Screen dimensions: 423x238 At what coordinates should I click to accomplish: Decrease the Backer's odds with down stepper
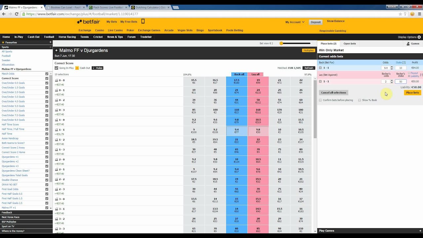(x=392, y=82)
